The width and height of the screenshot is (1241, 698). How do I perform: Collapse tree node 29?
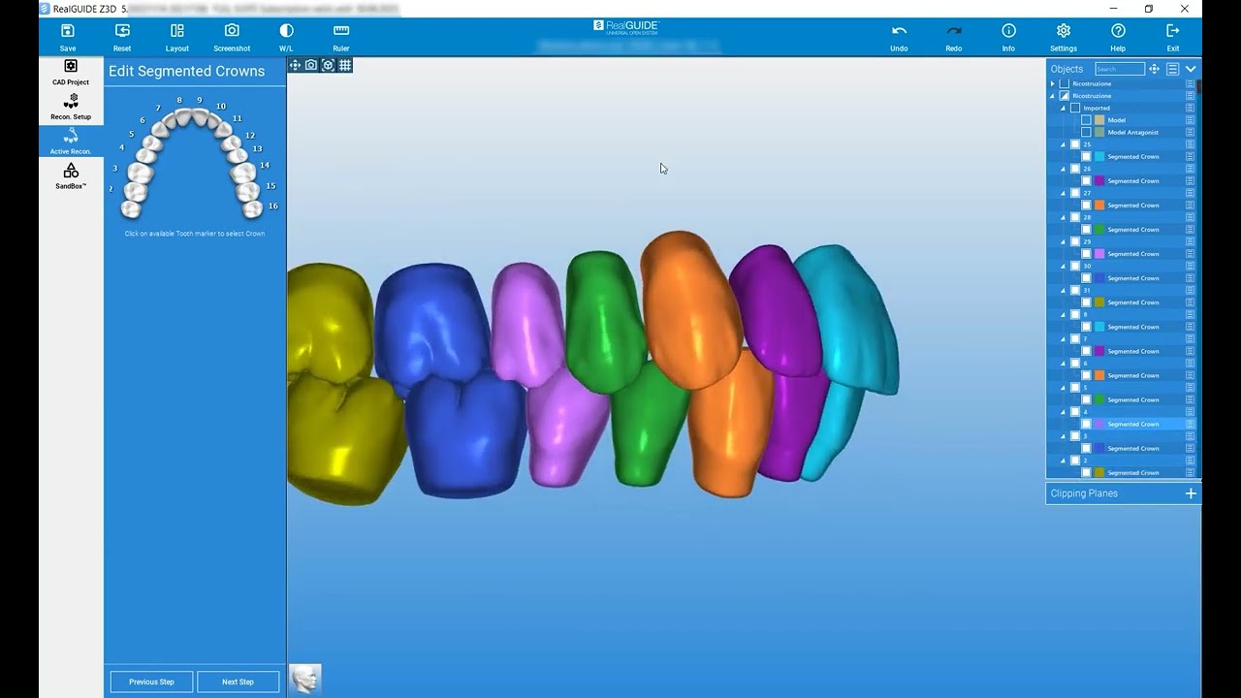tap(1064, 241)
